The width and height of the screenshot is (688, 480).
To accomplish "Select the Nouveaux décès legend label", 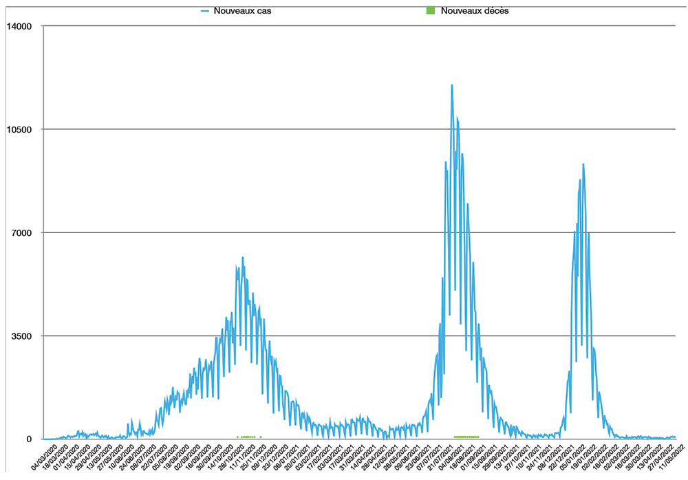I will pos(474,11).
